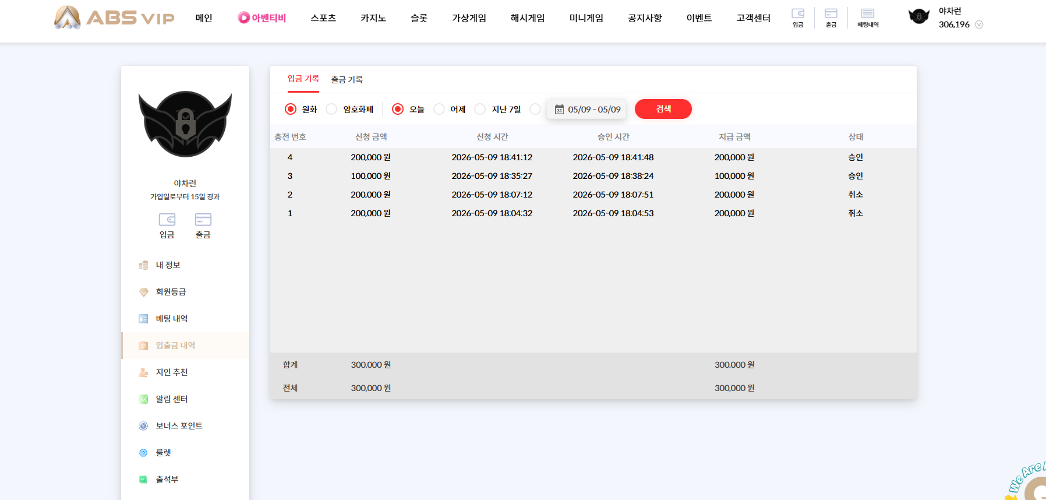Switch to the 출금 기록 tab
Viewport: 1046px width, 500px height.
[347, 80]
